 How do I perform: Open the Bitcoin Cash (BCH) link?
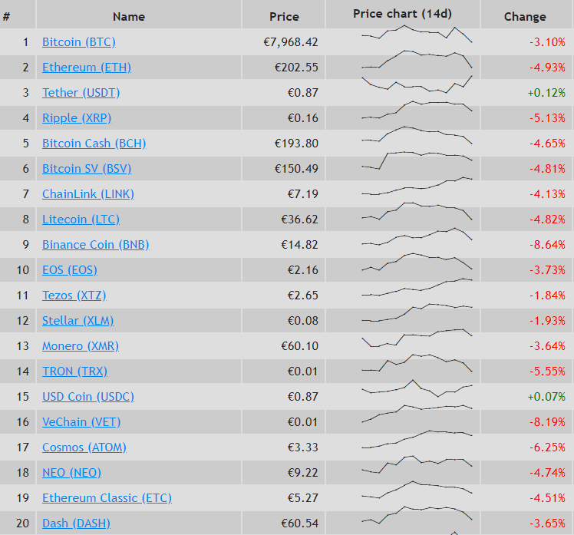94,144
